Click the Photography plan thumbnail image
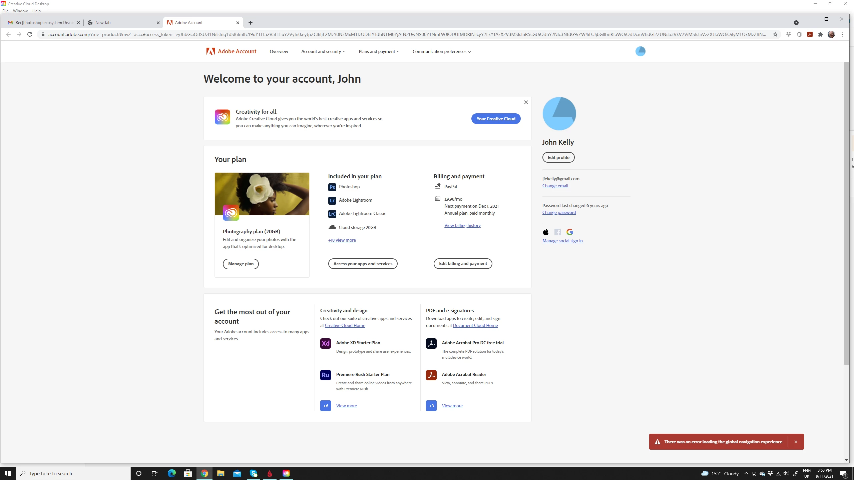Viewport: 854px width, 480px height. (x=262, y=194)
